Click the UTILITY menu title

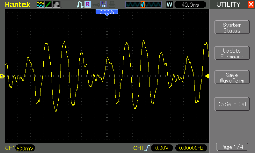point(228,4)
